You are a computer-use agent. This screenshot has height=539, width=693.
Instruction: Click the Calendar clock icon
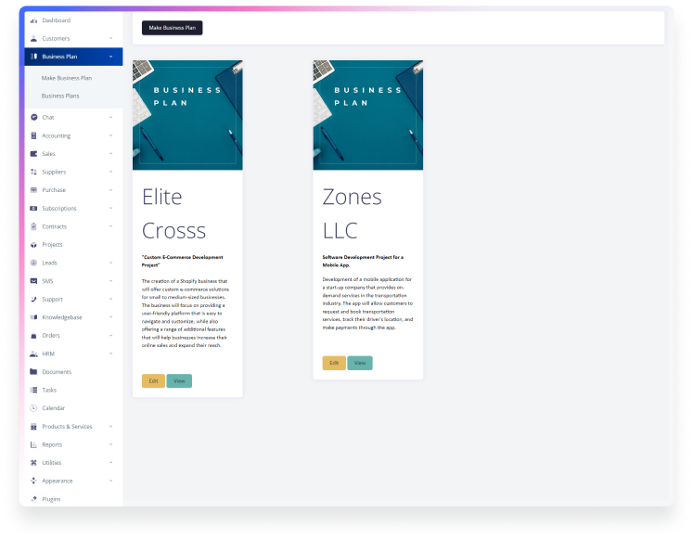[x=33, y=408]
